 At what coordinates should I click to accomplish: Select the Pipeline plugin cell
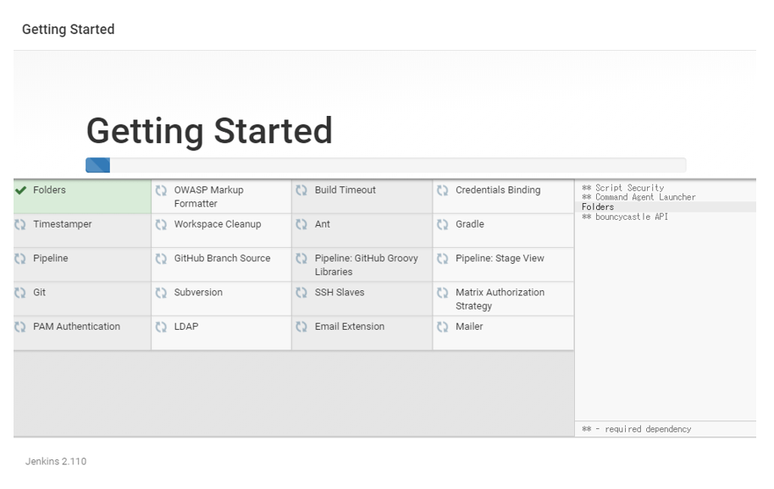click(82, 264)
